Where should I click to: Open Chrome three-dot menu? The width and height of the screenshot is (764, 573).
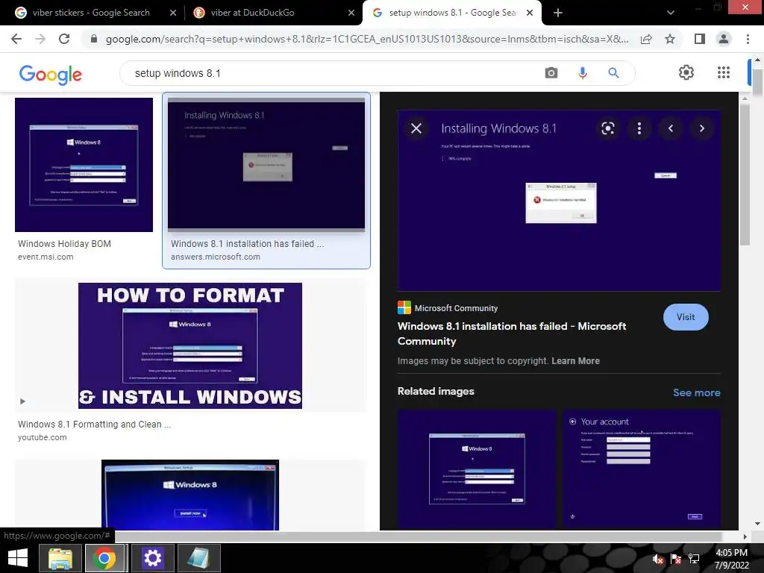coord(748,39)
